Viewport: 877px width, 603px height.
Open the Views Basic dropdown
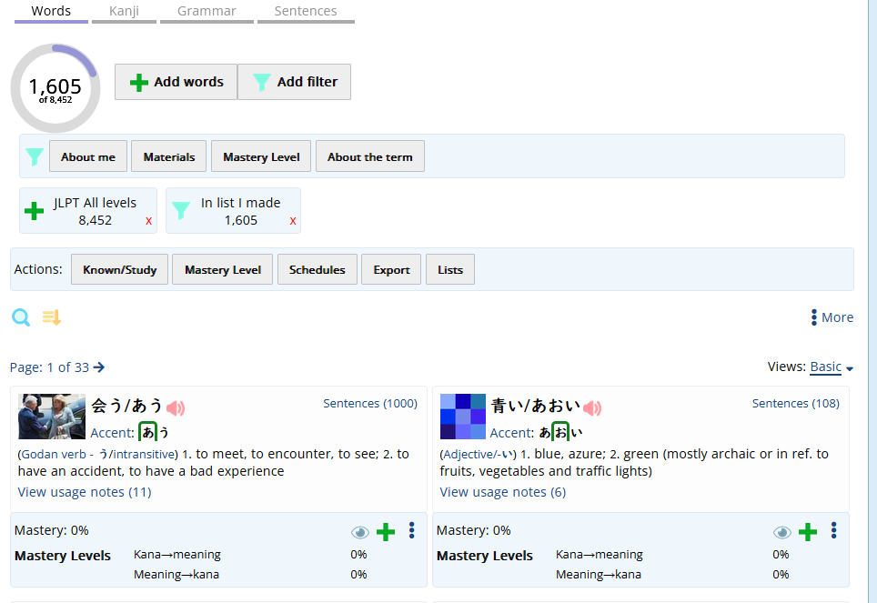[832, 367]
